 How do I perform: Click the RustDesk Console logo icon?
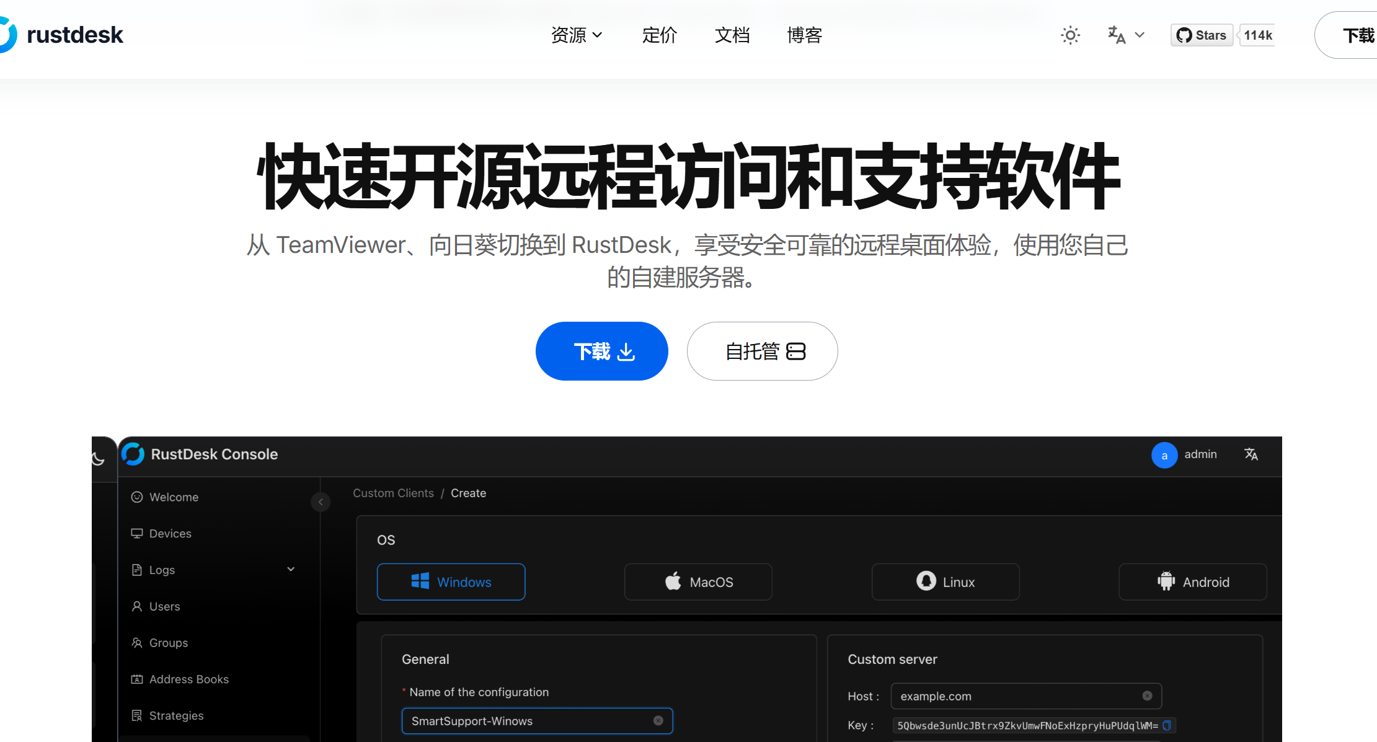coord(133,454)
